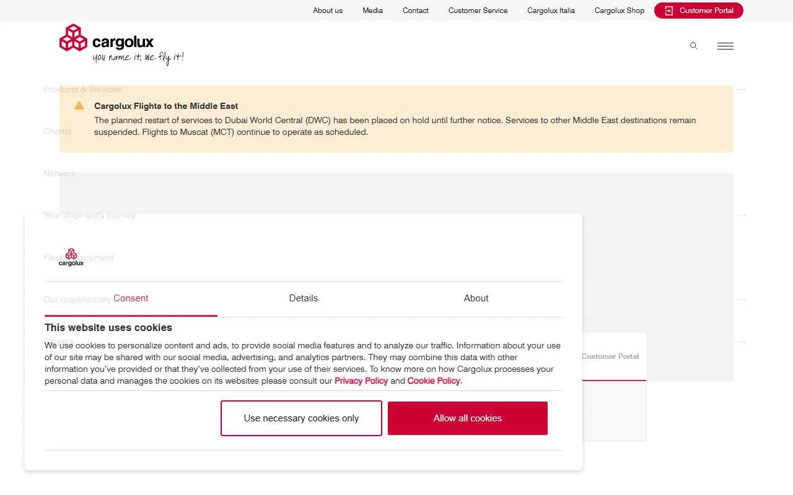
Task: Go to About us page
Action: pos(328,11)
